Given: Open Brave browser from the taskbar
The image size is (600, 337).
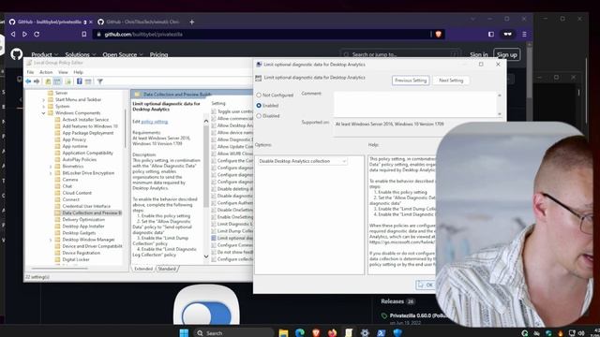Looking at the screenshot, I should coord(316,333).
